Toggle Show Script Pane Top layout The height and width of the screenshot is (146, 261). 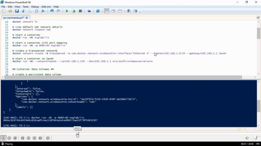(106, 11)
